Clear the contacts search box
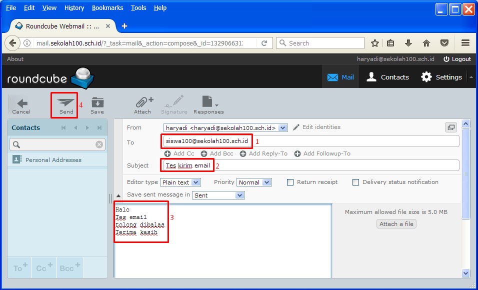This screenshot has height=290, width=478. click(x=99, y=144)
